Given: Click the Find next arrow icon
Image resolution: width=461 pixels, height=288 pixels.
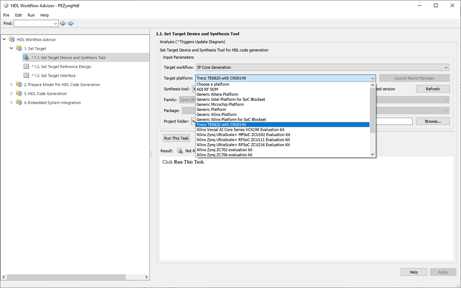Looking at the screenshot, I should point(71,24).
